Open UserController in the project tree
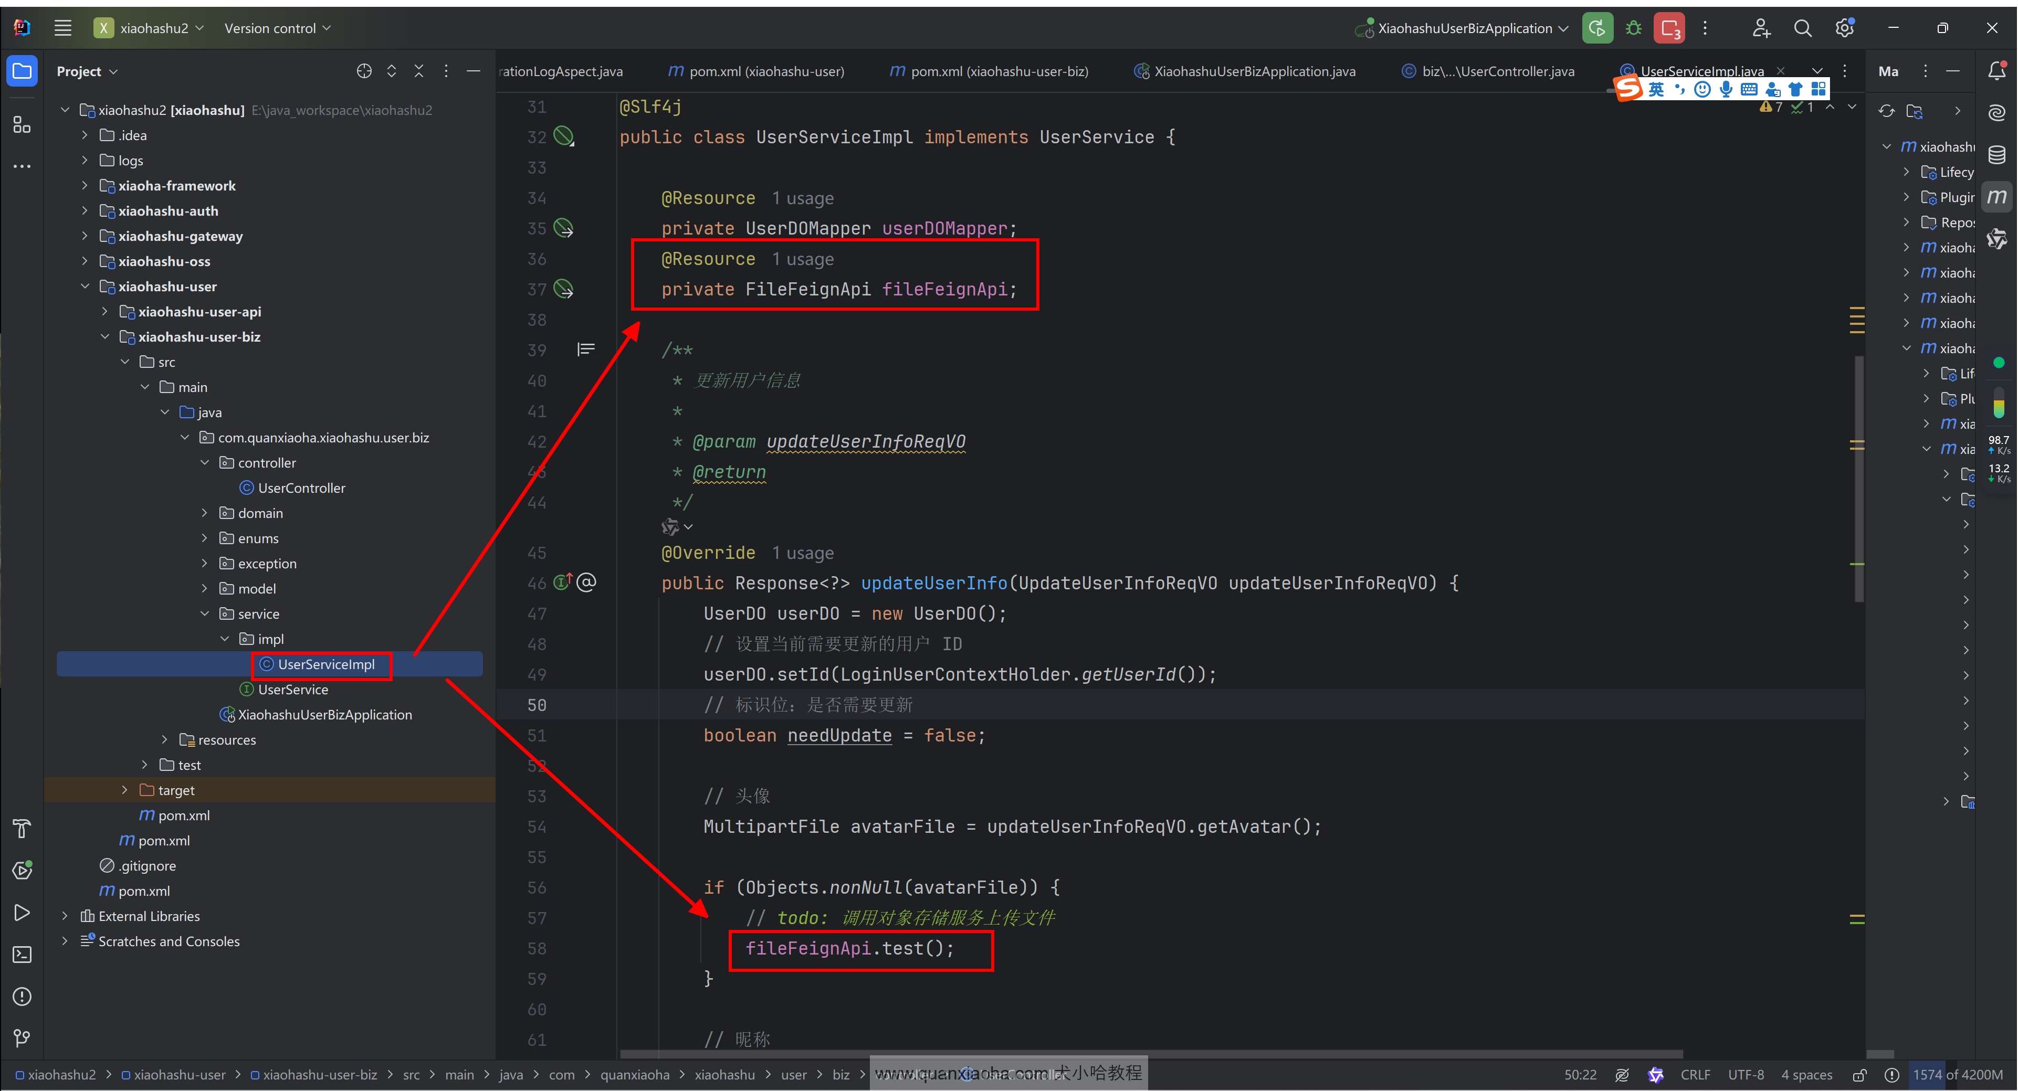 301,488
